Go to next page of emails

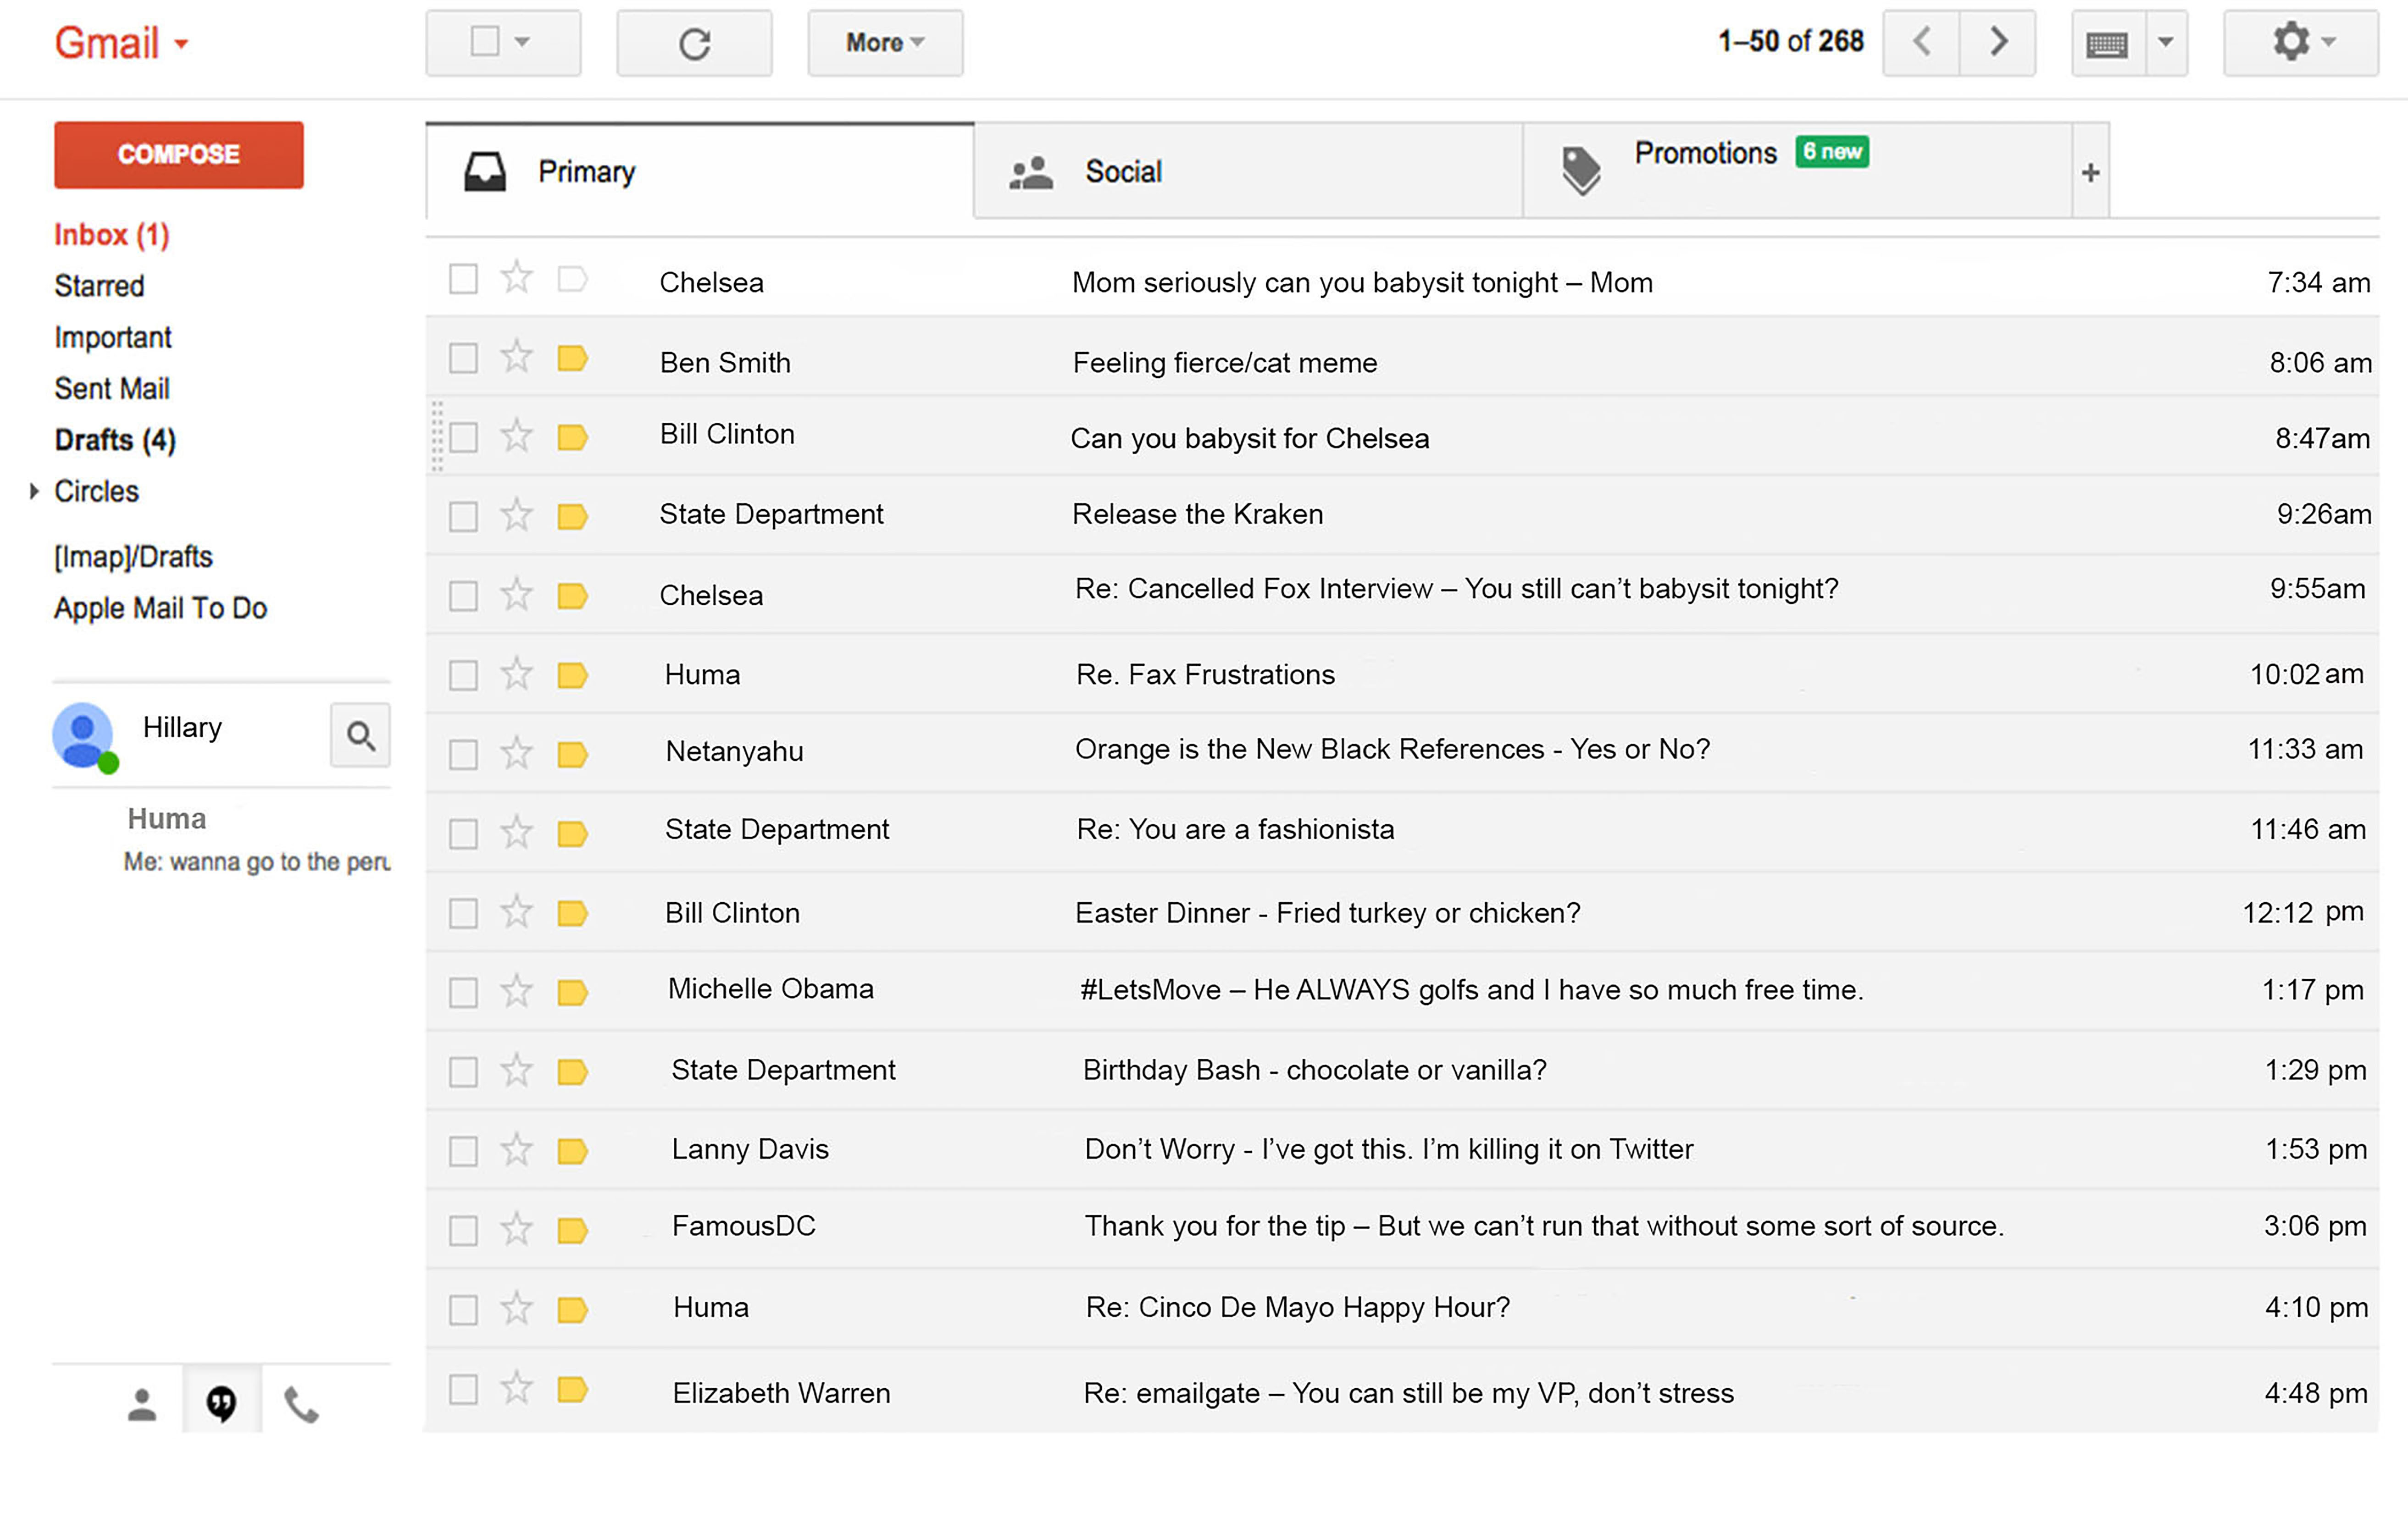coord(1997,42)
